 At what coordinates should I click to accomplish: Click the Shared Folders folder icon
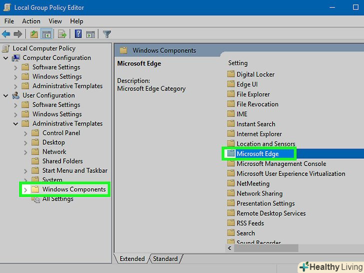click(x=35, y=161)
